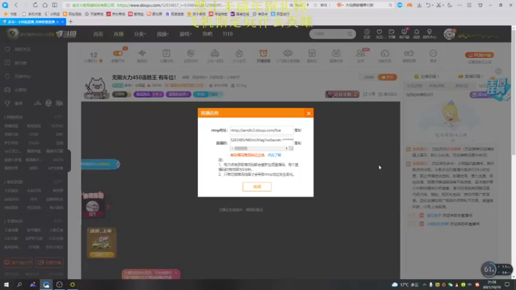Click the browser home button
The width and height of the screenshot is (516, 290).
tap(45, 5)
